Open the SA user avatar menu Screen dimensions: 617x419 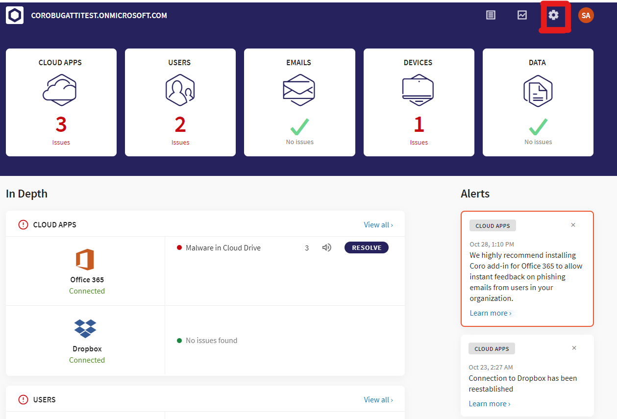point(586,15)
